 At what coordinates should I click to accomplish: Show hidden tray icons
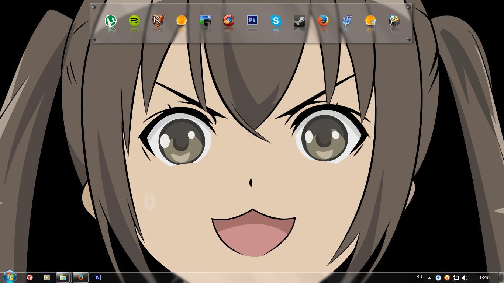click(x=429, y=278)
